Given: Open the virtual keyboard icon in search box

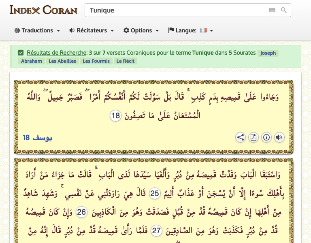Looking at the screenshot, I should pos(272,10).
